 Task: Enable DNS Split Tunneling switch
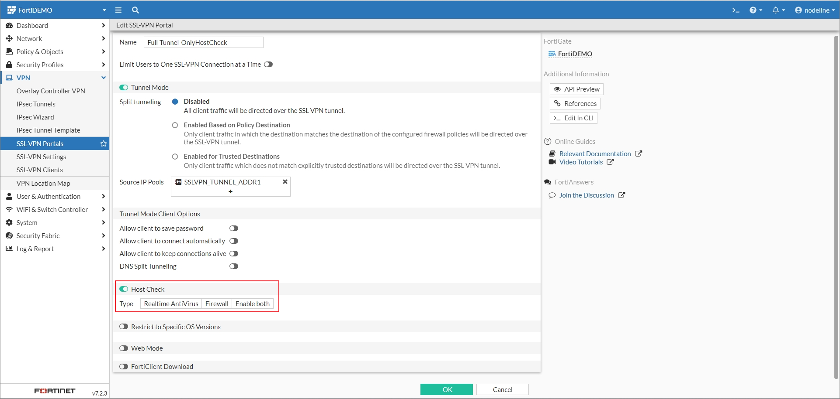pyautogui.click(x=234, y=266)
